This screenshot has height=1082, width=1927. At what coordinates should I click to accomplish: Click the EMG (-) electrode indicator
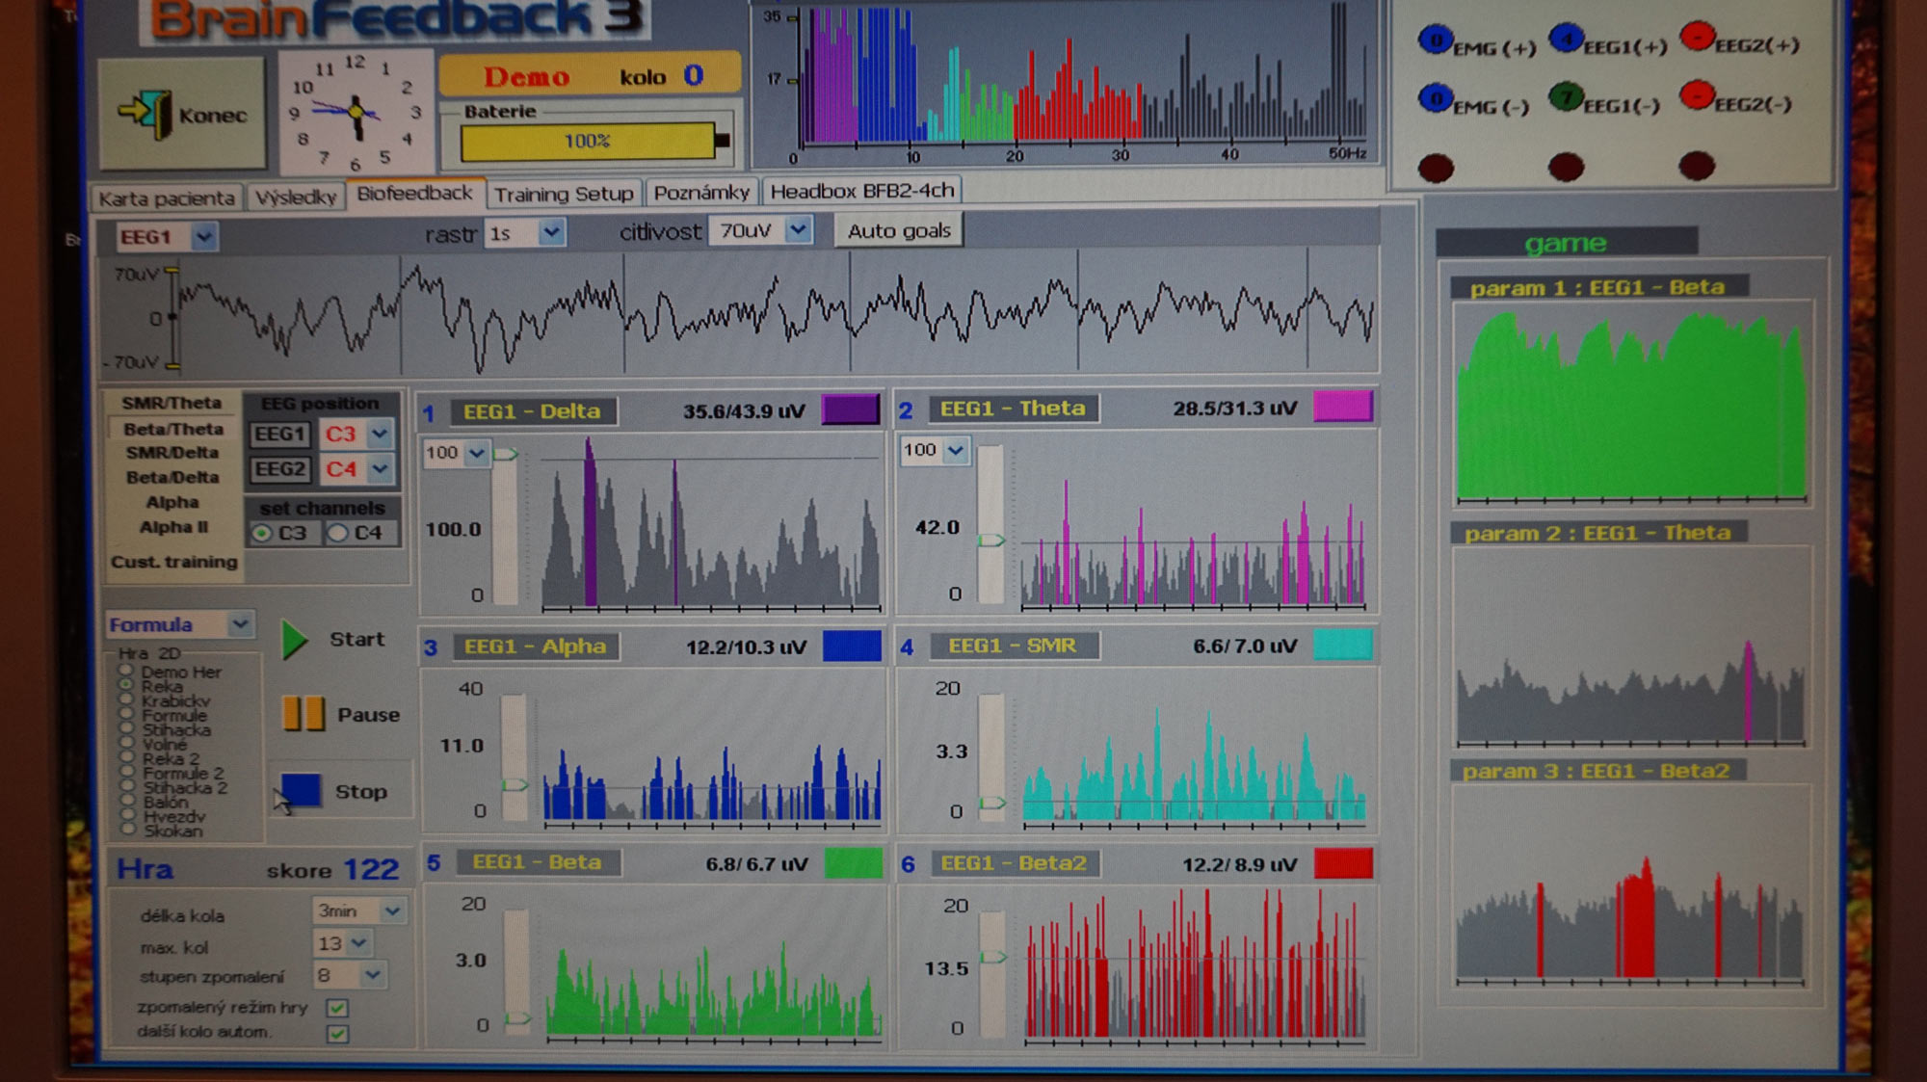1436,98
